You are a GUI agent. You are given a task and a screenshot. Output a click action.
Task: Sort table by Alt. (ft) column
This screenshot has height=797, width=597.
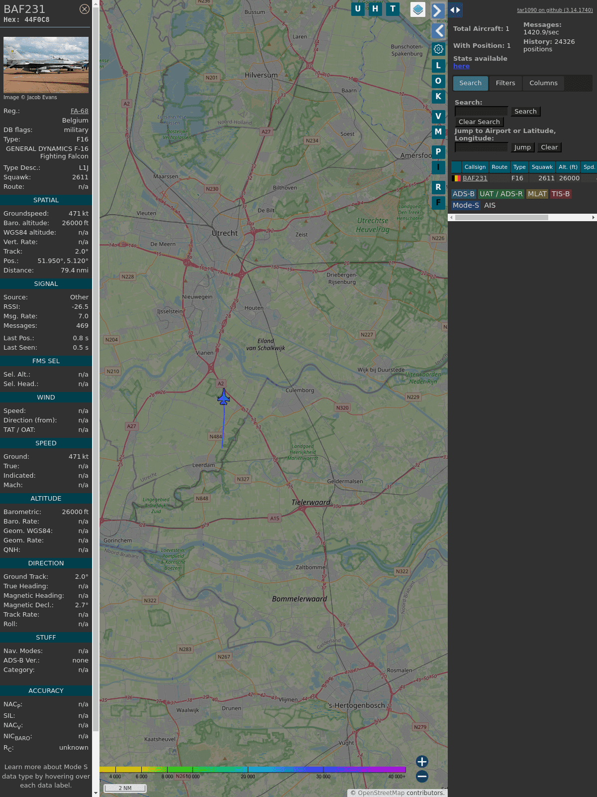(568, 167)
